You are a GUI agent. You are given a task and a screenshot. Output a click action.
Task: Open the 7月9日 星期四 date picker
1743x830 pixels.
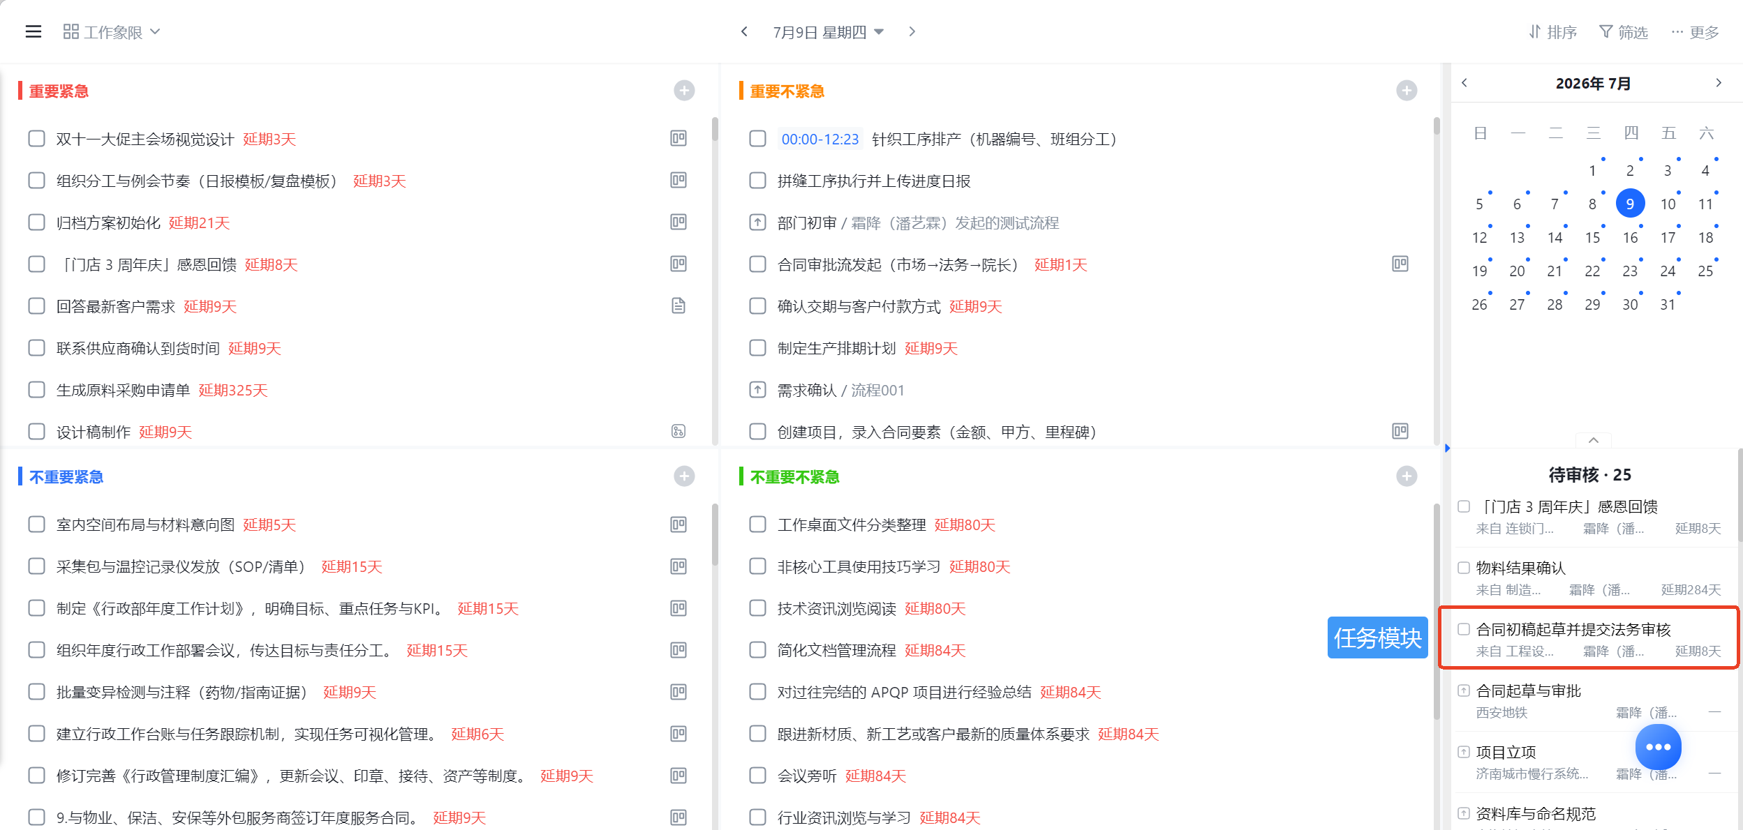click(x=828, y=32)
